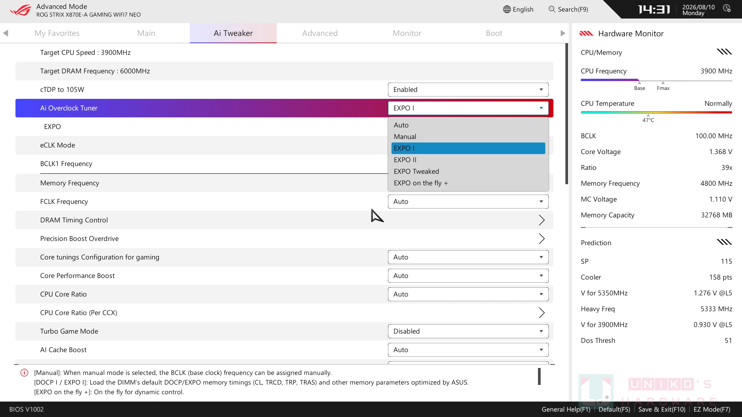Viewport: 742px width, 417px height.
Task: Select EXPO on the fly + option
Action: [468, 183]
